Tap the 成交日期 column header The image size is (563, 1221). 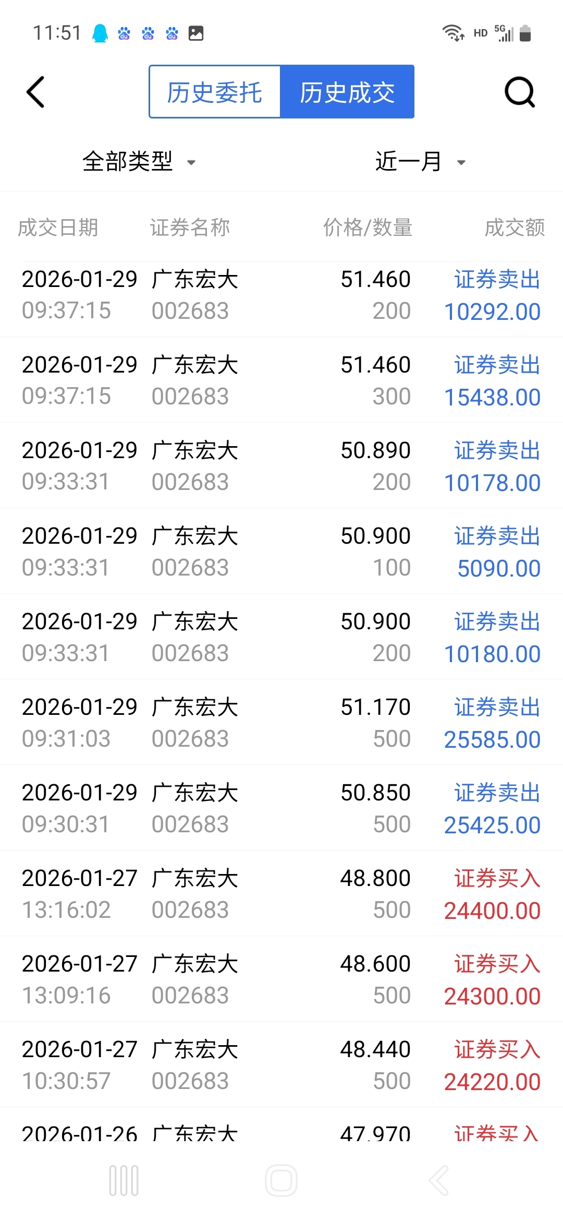click(58, 228)
